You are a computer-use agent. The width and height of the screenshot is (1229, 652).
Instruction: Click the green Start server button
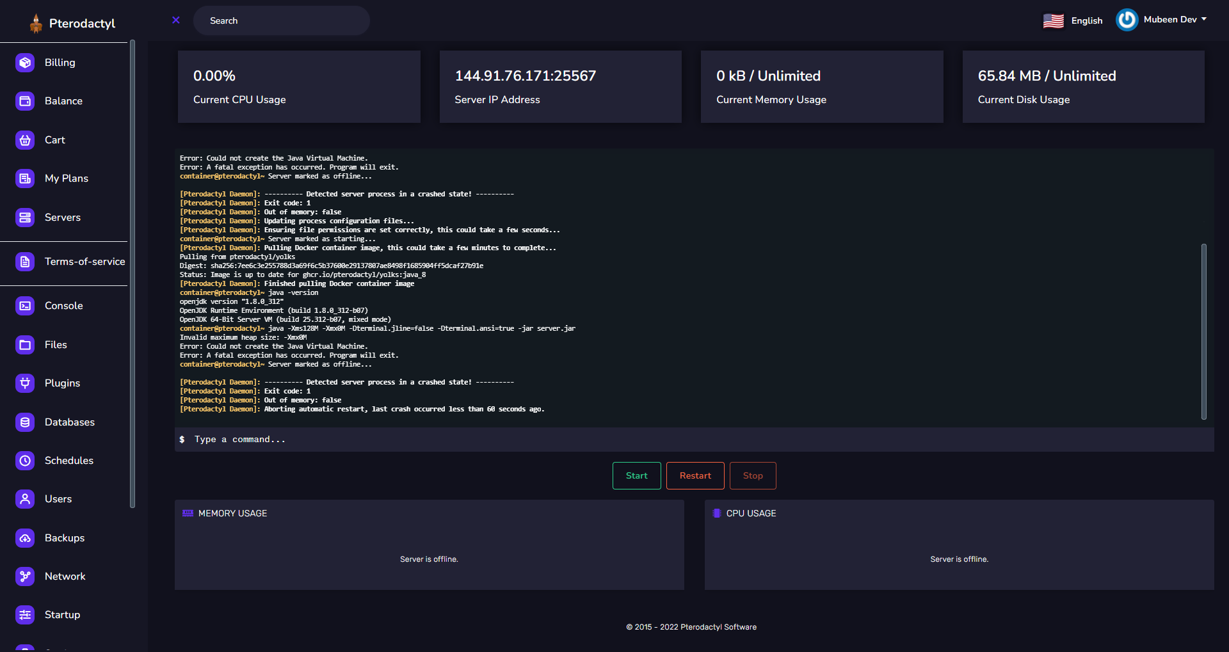636,475
